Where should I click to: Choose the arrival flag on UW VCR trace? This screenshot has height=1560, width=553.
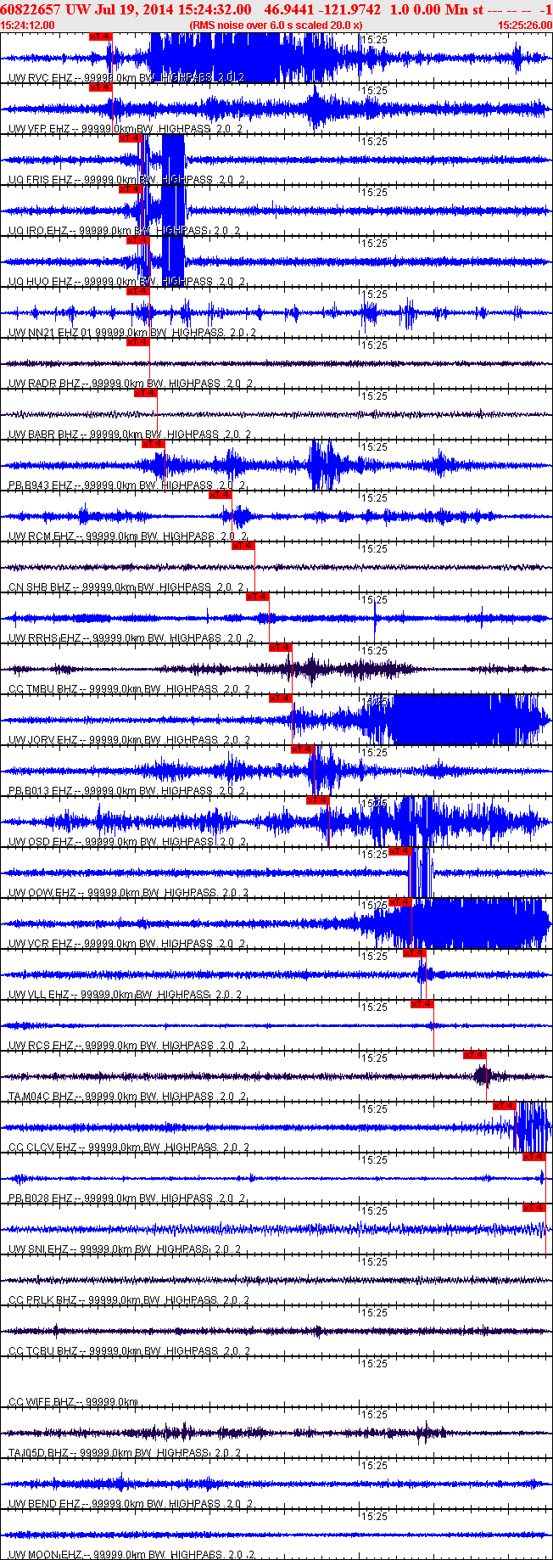point(399,902)
